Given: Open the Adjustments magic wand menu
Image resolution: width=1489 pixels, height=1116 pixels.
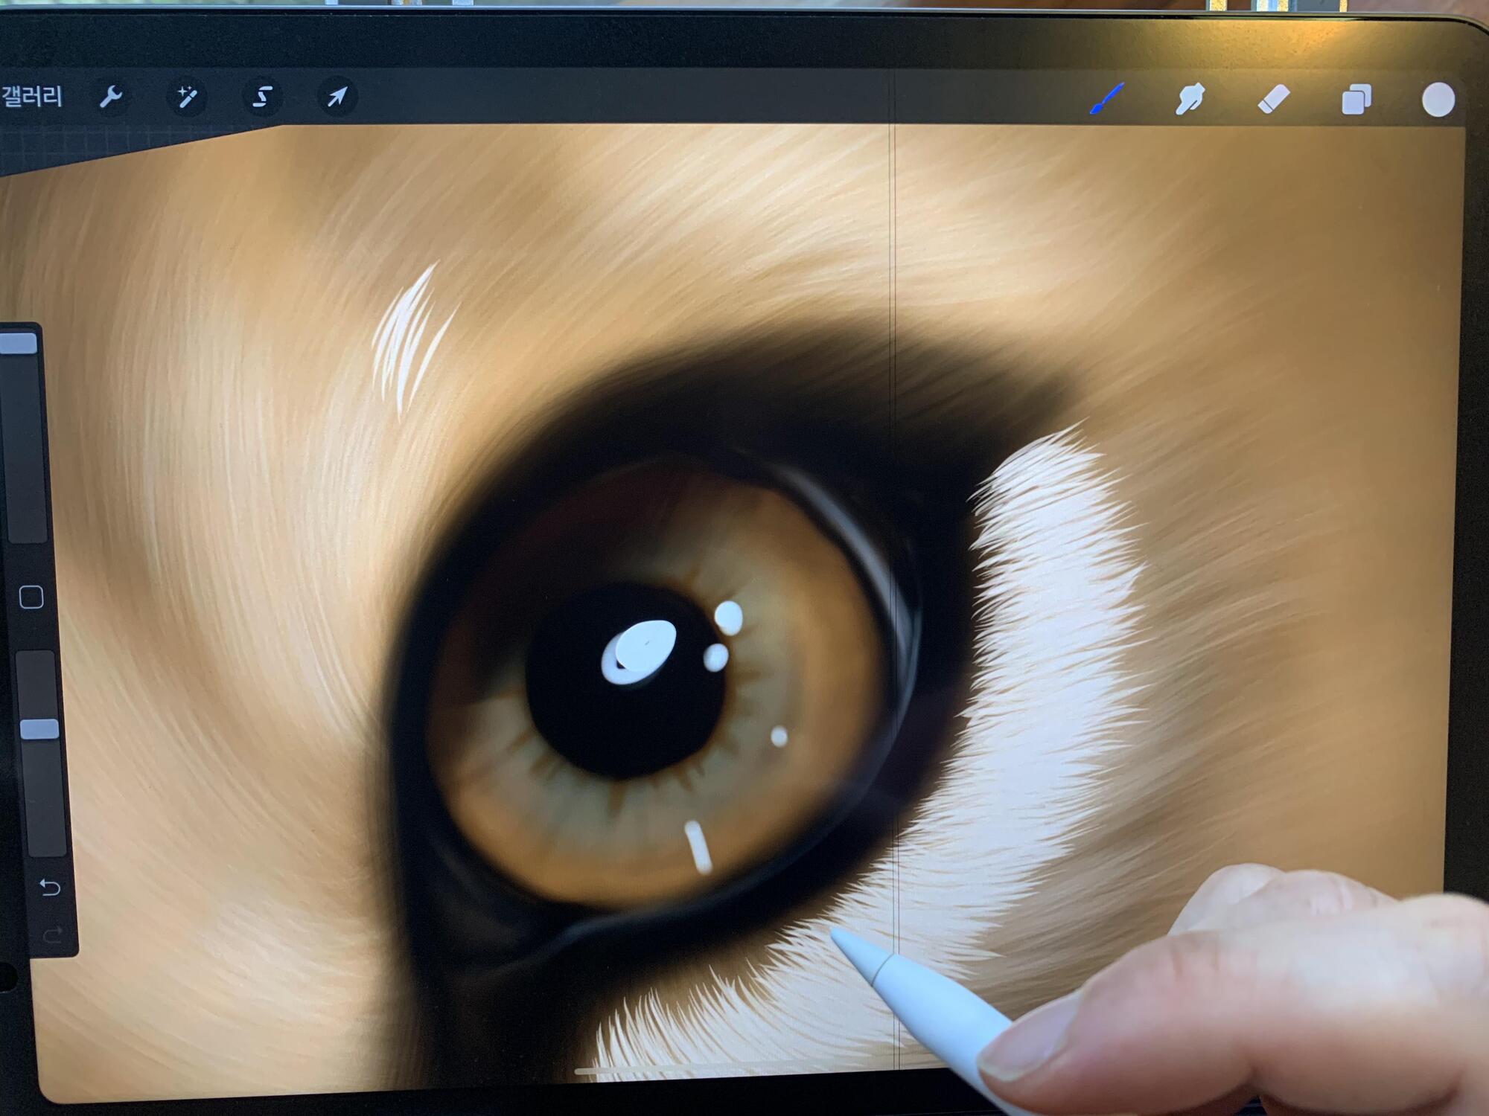Looking at the screenshot, I should (187, 97).
